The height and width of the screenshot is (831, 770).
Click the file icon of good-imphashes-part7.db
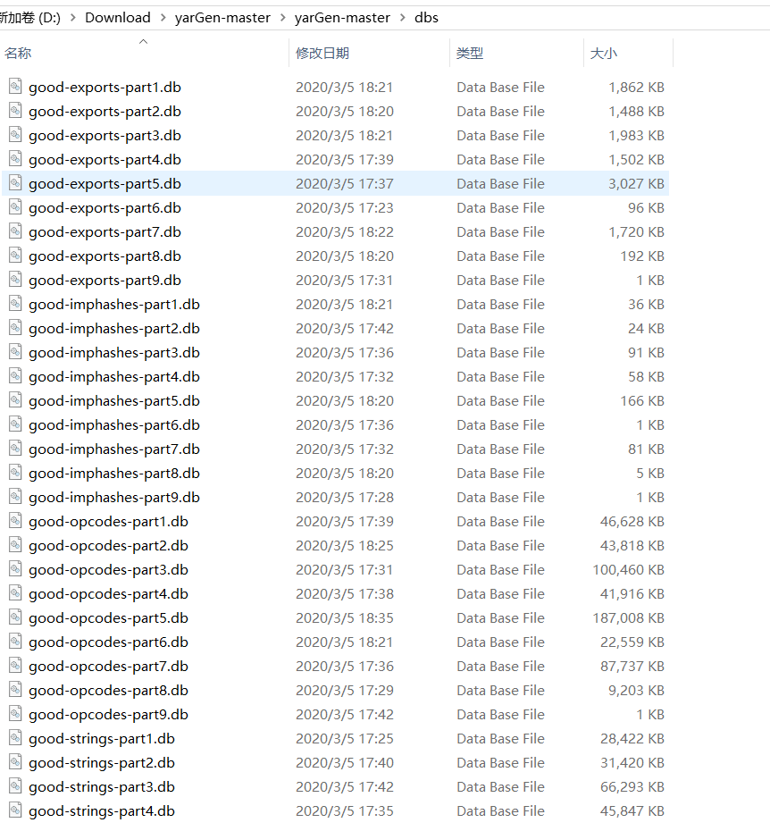click(15, 449)
